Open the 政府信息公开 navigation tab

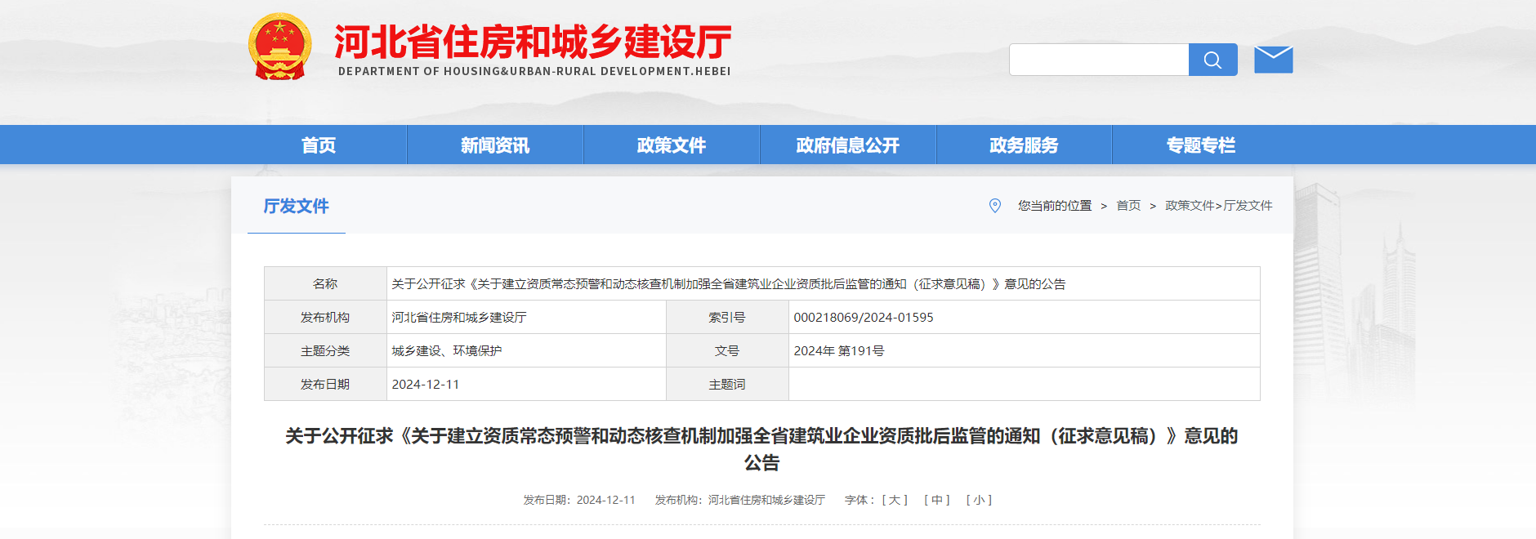pyautogui.click(x=847, y=145)
